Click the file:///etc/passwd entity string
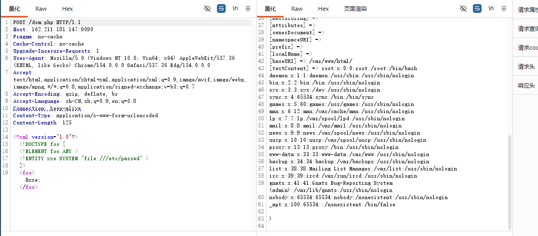The image size is (538, 236). [x=112, y=158]
